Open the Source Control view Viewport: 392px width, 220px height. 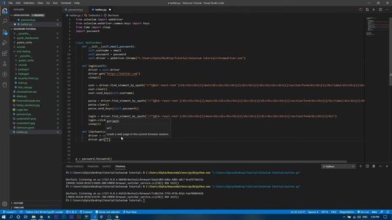[5, 32]
